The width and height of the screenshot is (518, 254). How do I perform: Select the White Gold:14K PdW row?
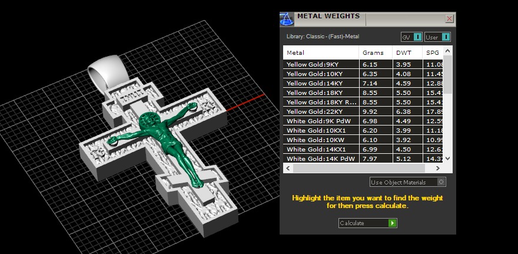(363, 159)
